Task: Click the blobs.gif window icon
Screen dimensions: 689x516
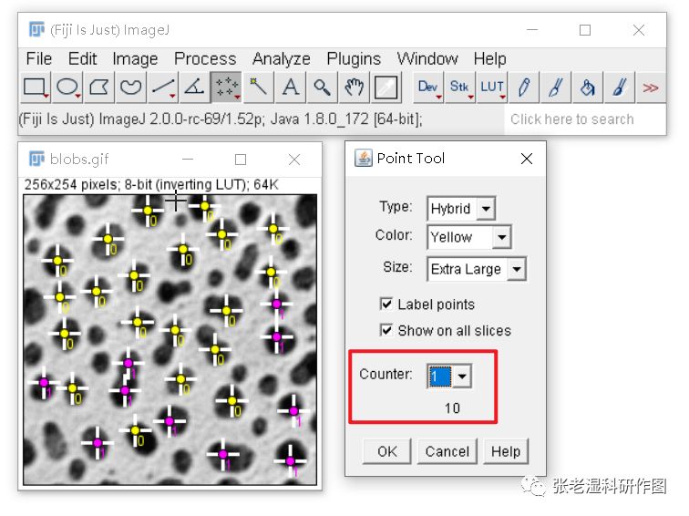Action: point(36,159)
